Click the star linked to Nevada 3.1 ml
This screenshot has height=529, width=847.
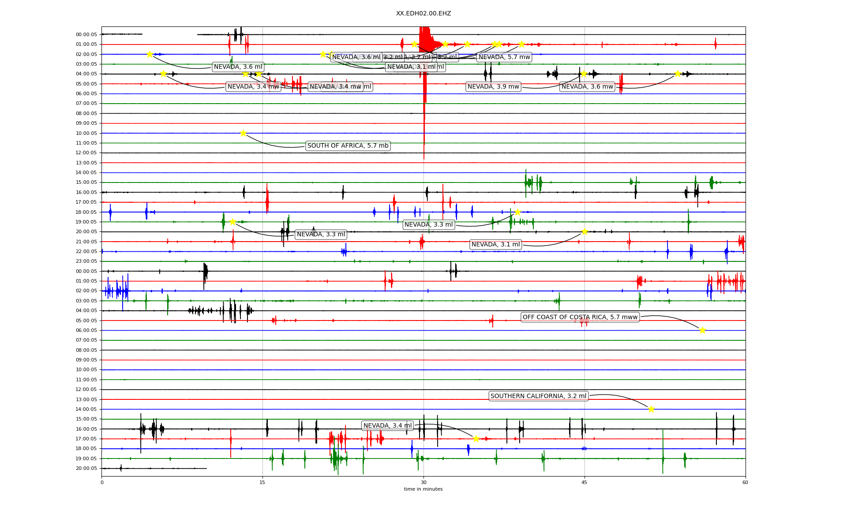click(585, 231)
